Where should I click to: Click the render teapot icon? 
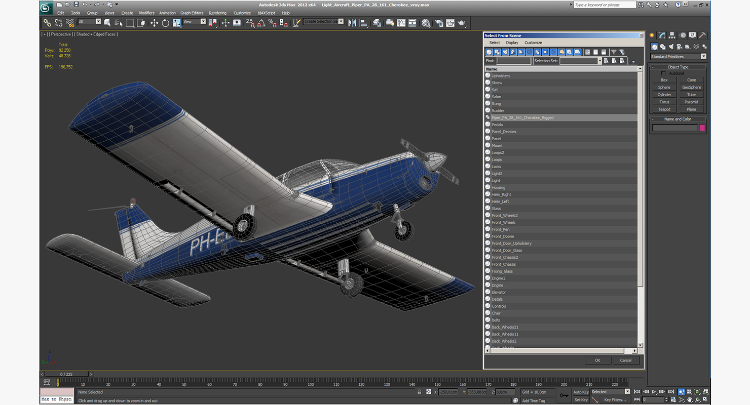[x=462, y=23]
